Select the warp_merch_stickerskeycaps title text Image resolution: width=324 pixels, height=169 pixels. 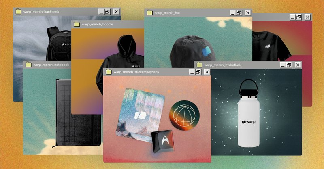pos(136,72)
